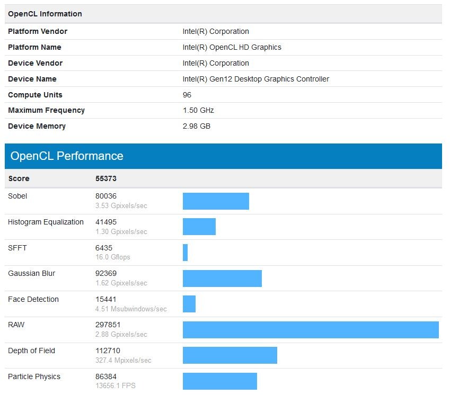Select the Device Vendor row label
Image resolution: width=450 pixels, height=395 pixels.
tap(35, 63)
